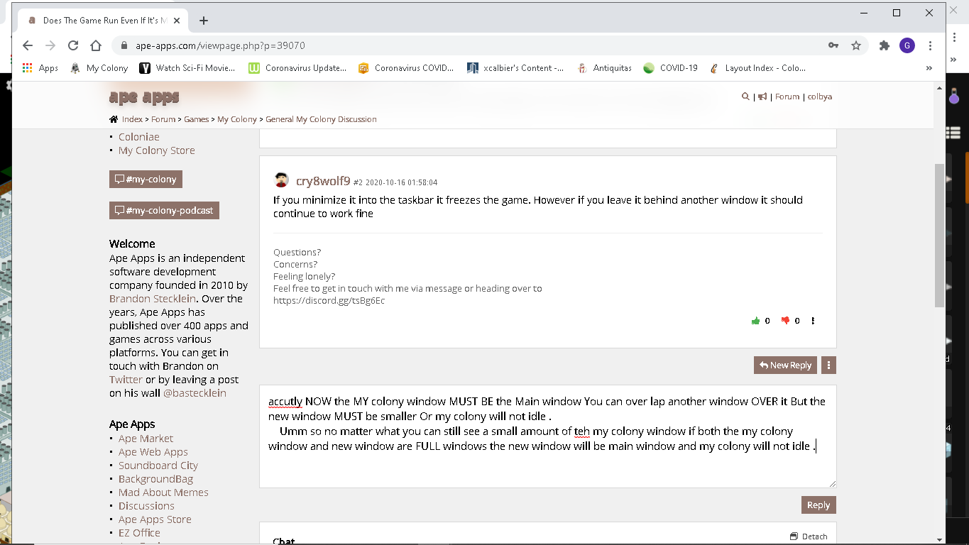This screenshot has width=969, height=545.
Task: Open the Chrome profile avatar G
Action: click(x=907, y=45)
